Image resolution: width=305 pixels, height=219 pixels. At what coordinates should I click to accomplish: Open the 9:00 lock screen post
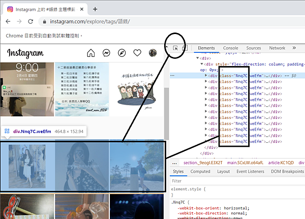[x=27, y=89]
